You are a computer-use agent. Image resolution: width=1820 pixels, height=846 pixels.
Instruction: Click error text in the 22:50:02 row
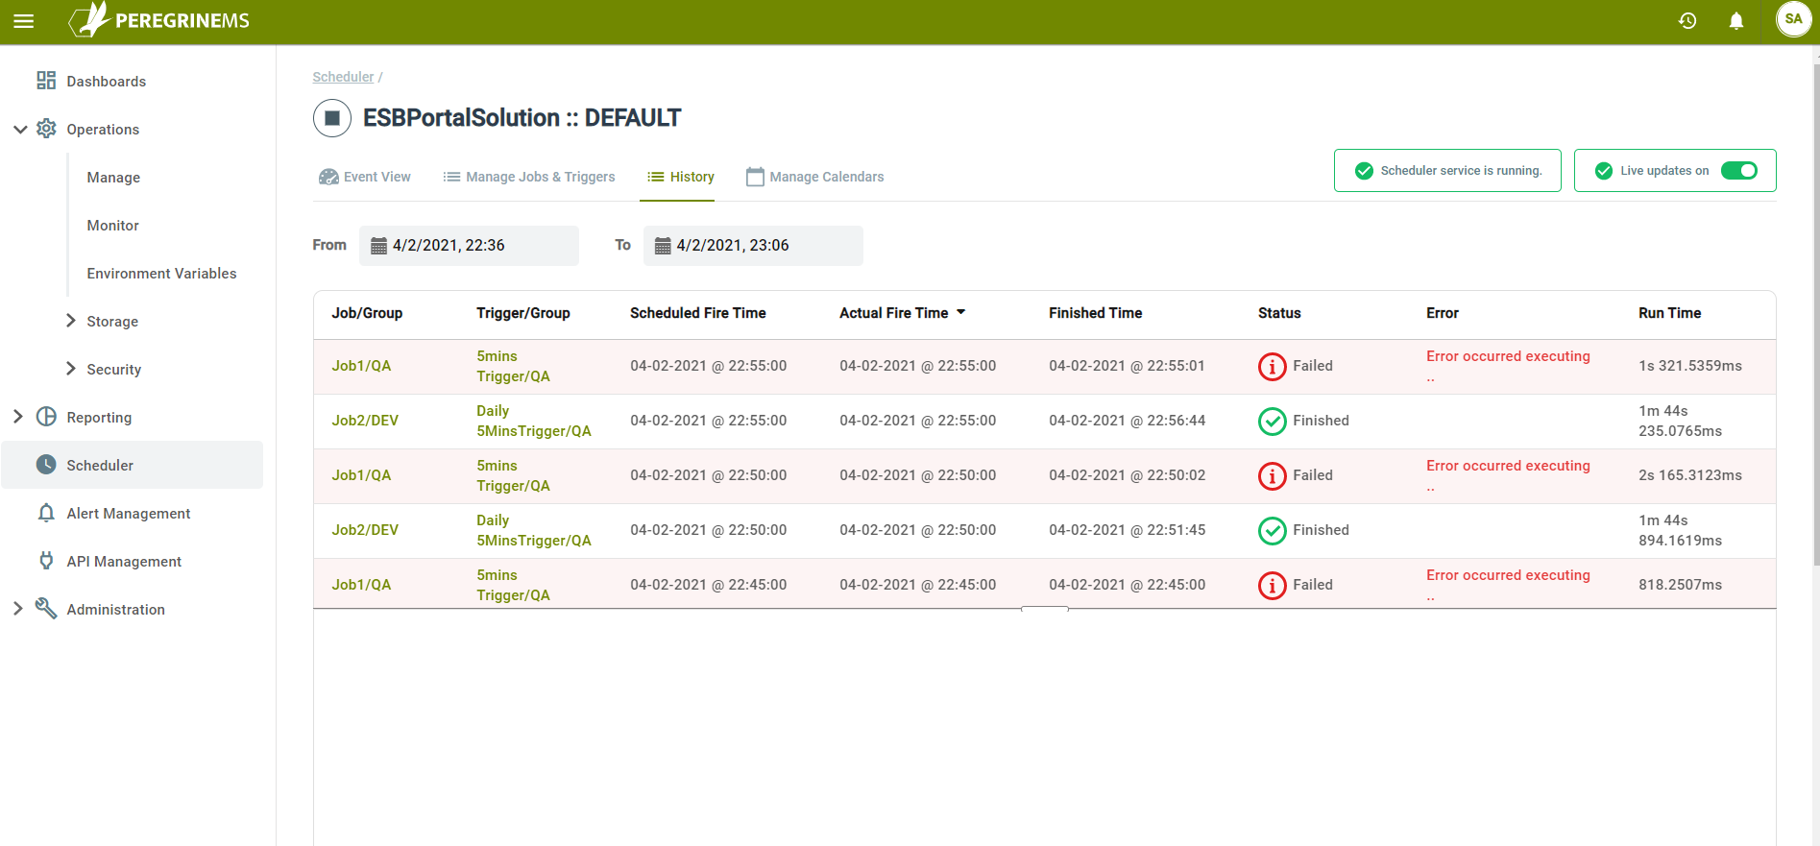click(1508, 475)
